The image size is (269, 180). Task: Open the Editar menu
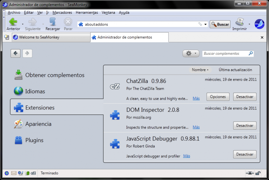(29, 12)
